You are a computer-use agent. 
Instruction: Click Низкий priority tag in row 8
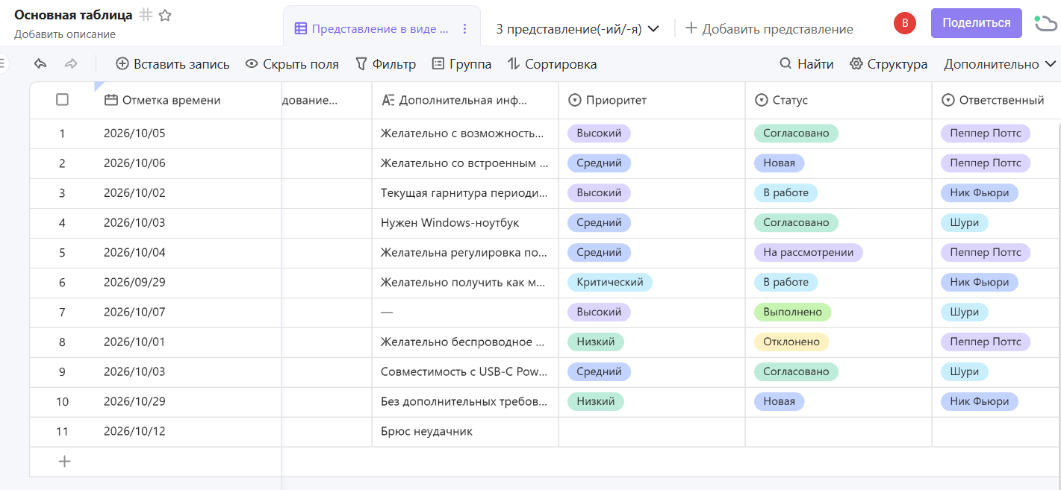[595, 342]
